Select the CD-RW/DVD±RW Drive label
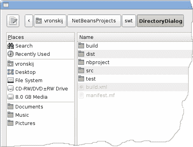The height and width of the screenshot is (147, 193). coord(42,89)
